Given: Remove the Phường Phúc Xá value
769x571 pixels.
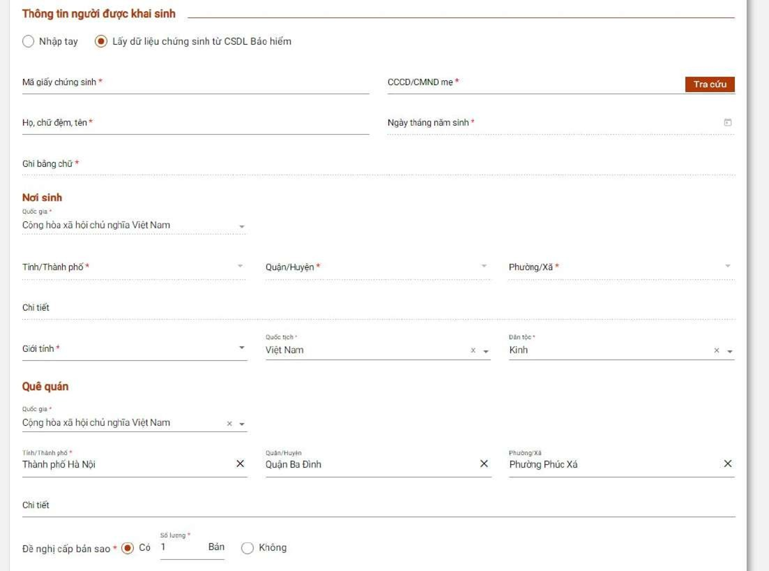Looking at the screenshot, I should click(x=727, y=464).
